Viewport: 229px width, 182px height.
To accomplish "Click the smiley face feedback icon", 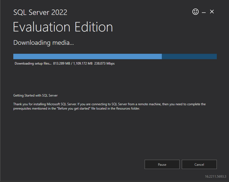I will [195, 12].
